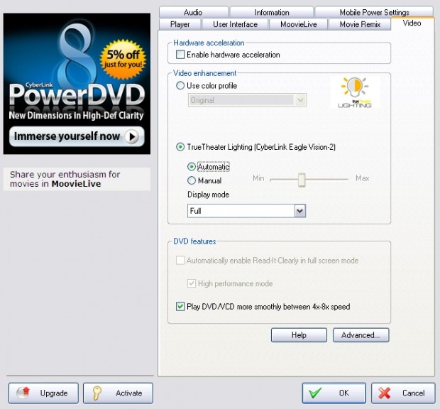
Task: Click the 5% off starburst badge
Action: [123, 59]
